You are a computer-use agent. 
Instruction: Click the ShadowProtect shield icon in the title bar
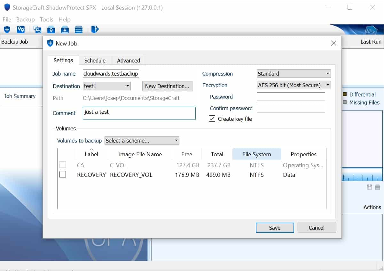(x=7, y=7)
